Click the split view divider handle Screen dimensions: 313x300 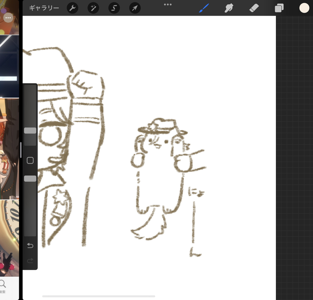tap(21, 150)
